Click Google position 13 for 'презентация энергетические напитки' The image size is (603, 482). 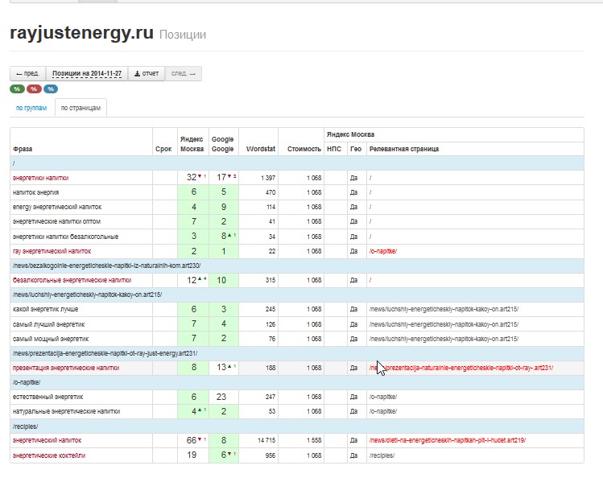pyautogui.click(x=221, y=368)
